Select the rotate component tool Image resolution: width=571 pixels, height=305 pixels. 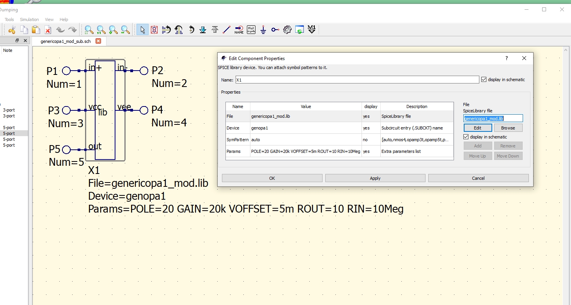click(x=191, y=29)
